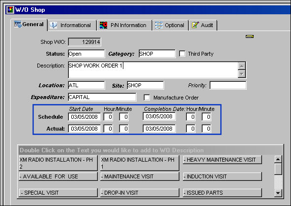Click the description list scroll down arrow
This screenshot has height=206, width=291.
278,193
